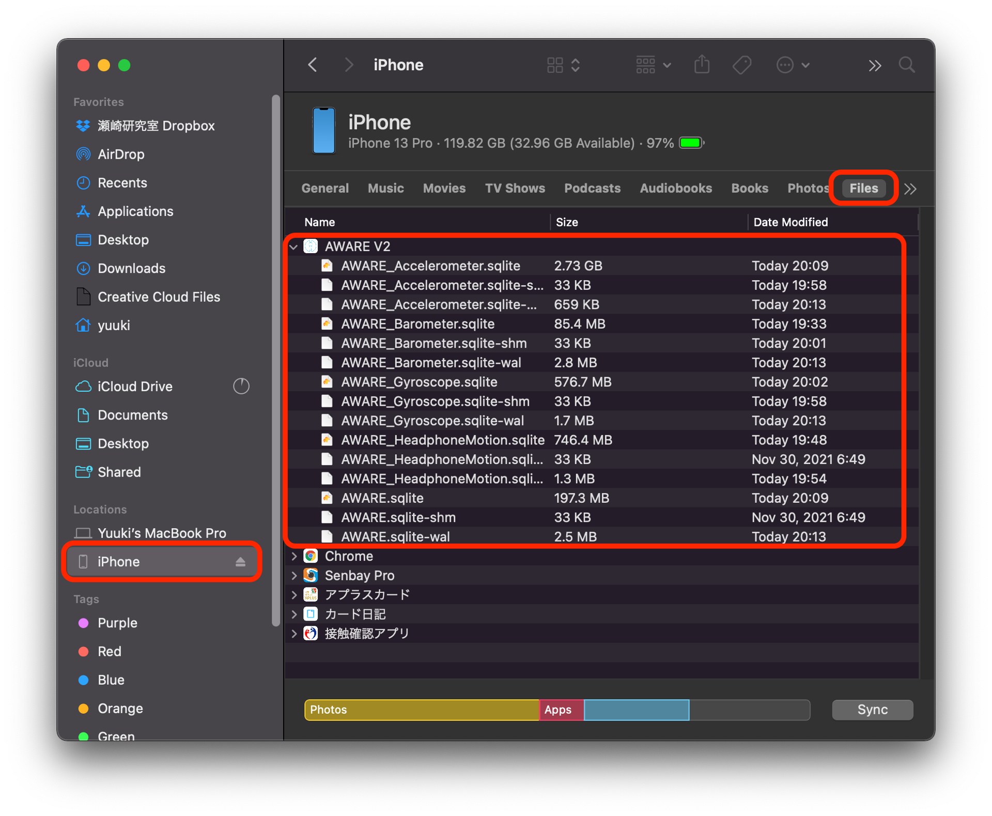992x816 pixels.
Task: Eject the iPhone from the sidebar
Action: point(240,562)
